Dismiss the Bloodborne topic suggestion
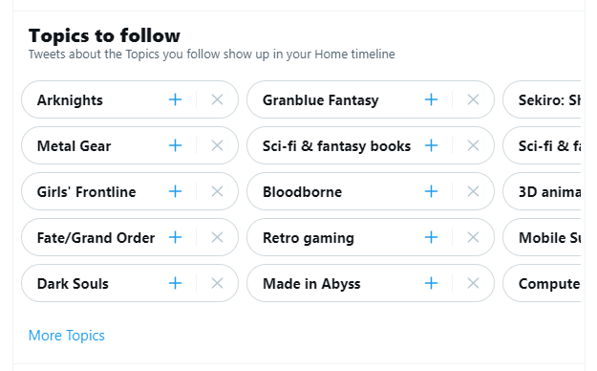The image size is (597, 371). [473, 191]
